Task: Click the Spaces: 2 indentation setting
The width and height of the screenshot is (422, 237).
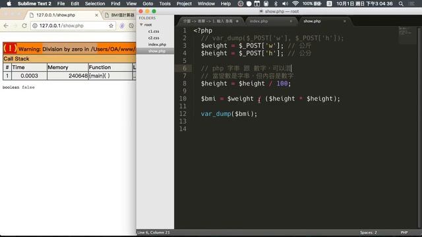Action: tap(368, 232)
